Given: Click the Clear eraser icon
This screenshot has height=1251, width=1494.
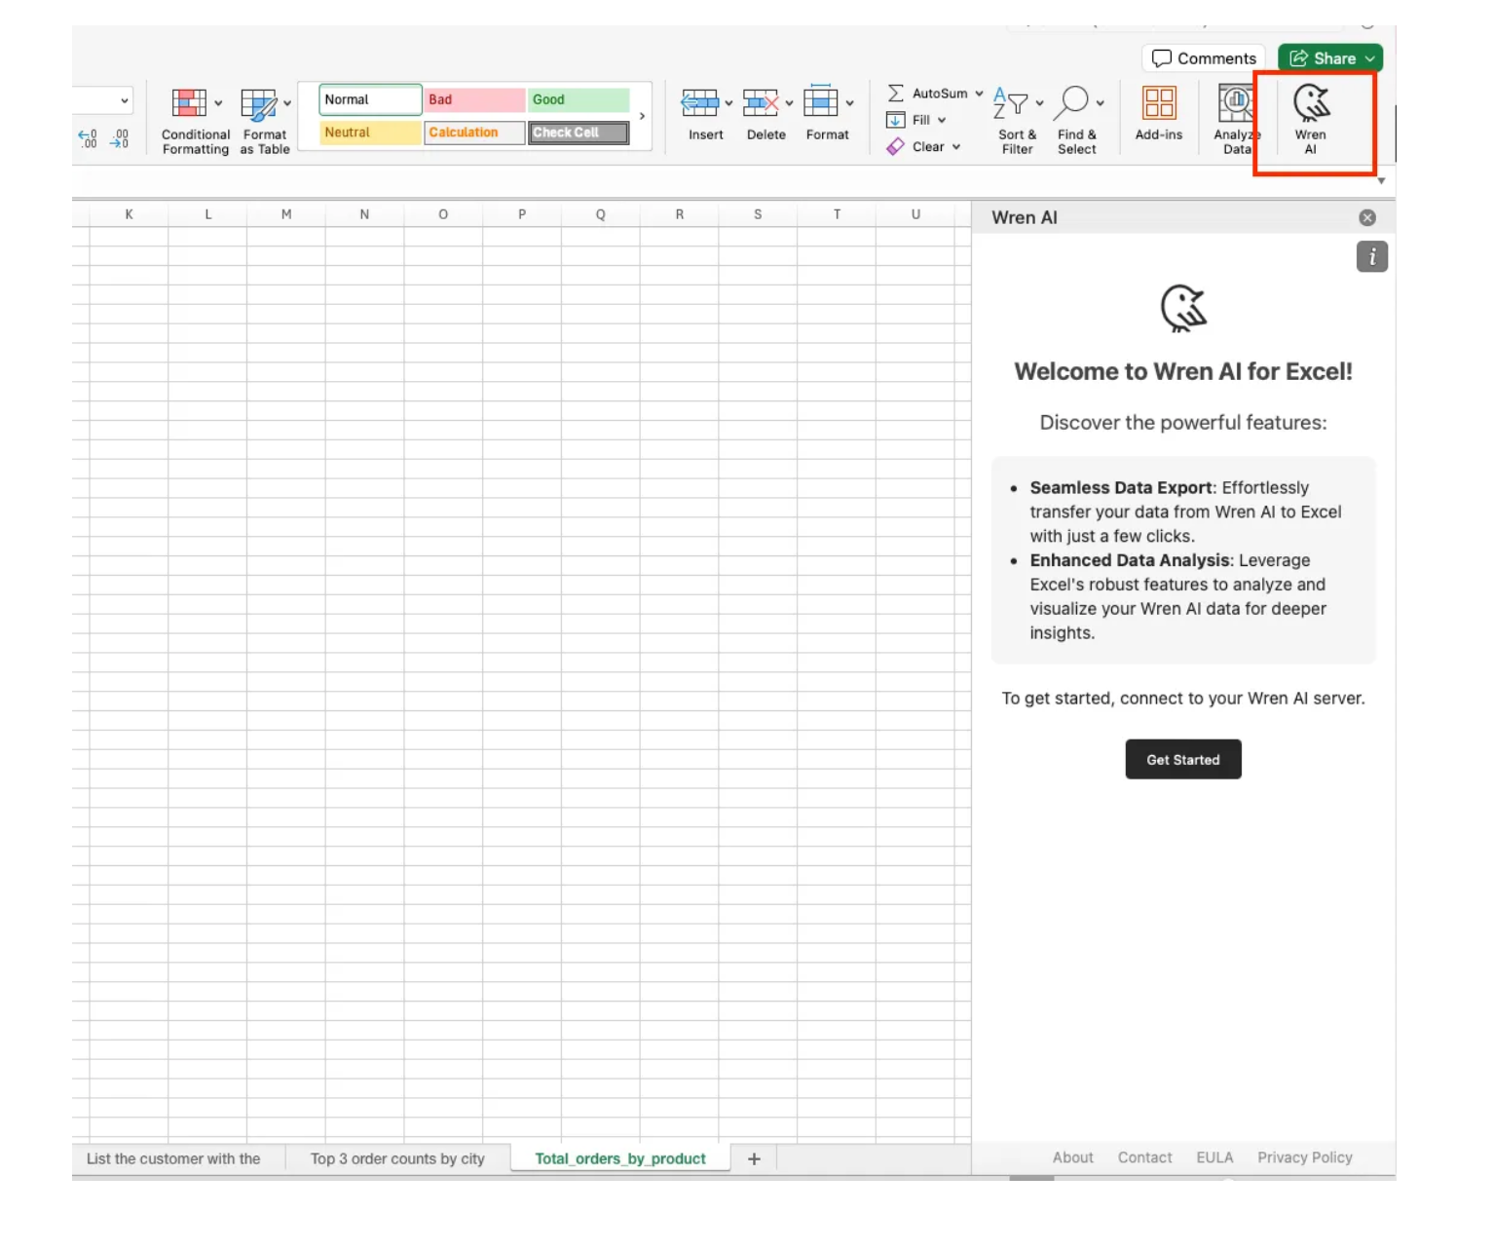Looking at the screenshot, I should point(895,146).
